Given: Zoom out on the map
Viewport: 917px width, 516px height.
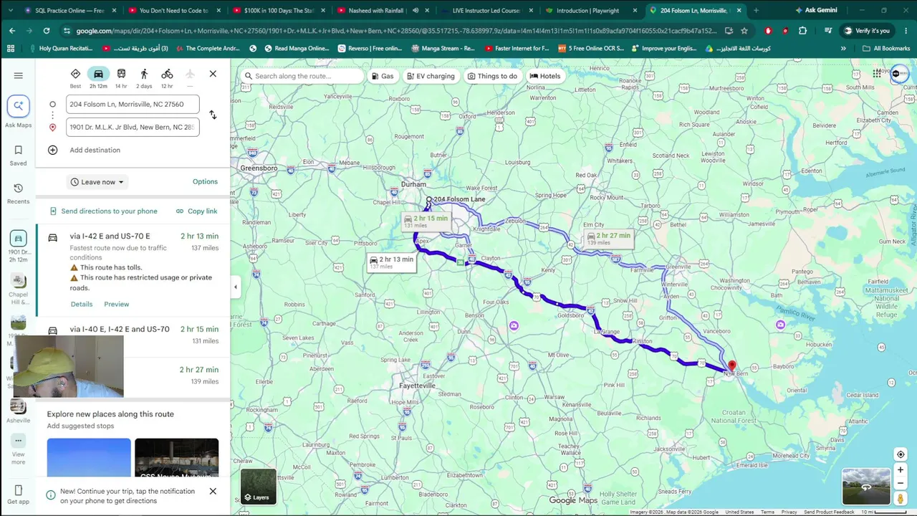Looking at the screenshot, I should point(901,483).
